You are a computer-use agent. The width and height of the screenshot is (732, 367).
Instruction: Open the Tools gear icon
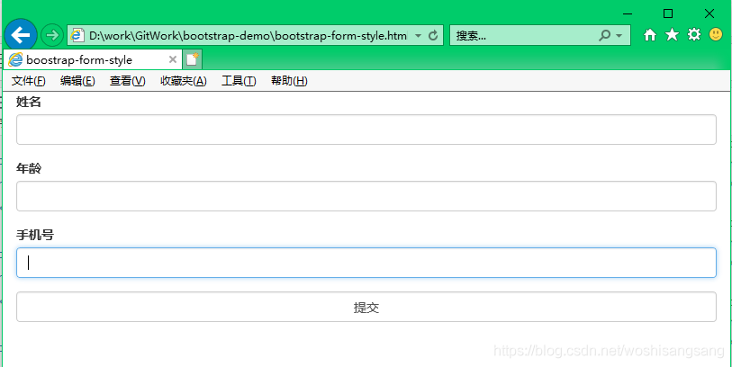tap(693, 34)
